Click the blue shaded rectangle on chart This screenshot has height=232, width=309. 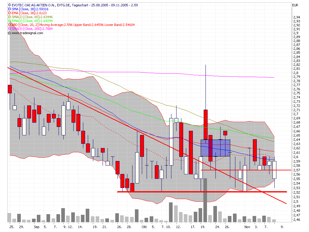point(215,148)
